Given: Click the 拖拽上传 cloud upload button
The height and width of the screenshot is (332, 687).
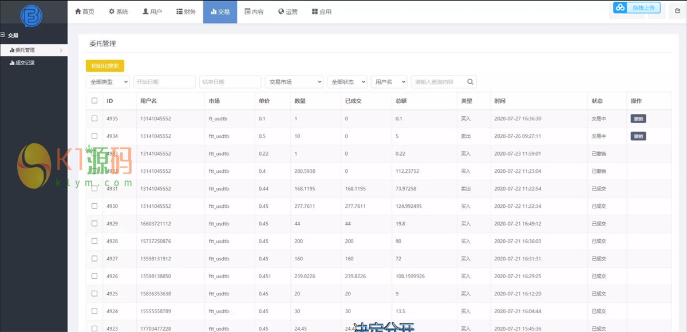Looking at the screenshot, I should pyautogui.click(x=637, y=7).
